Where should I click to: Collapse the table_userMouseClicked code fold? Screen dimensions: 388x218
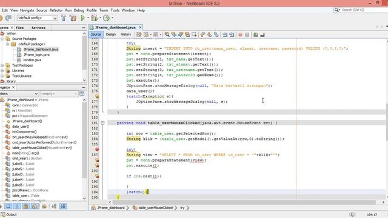(102, 123)
